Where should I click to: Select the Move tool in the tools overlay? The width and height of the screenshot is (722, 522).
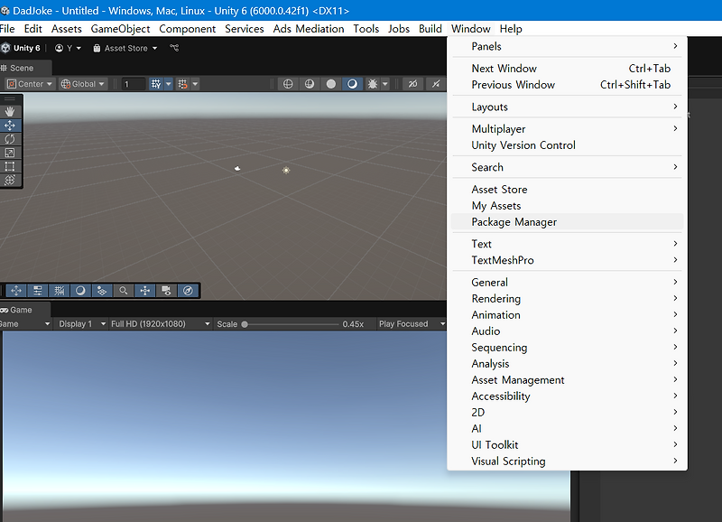[x=11, y=126]
